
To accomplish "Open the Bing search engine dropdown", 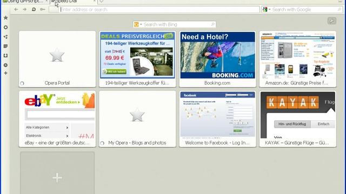I will tap(141, 24).
